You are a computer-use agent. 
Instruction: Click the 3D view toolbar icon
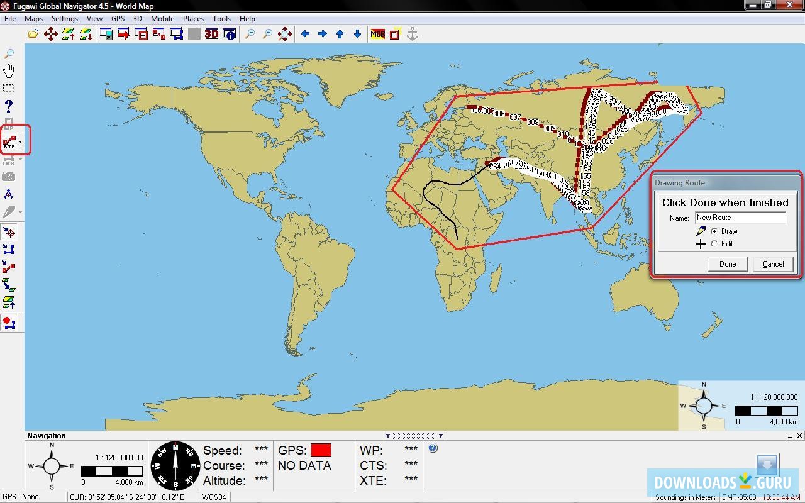[x=212, y=34]
